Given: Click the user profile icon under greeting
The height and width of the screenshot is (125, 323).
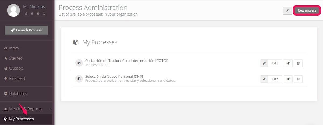Looking at the screenshot, I should [26, 13].
